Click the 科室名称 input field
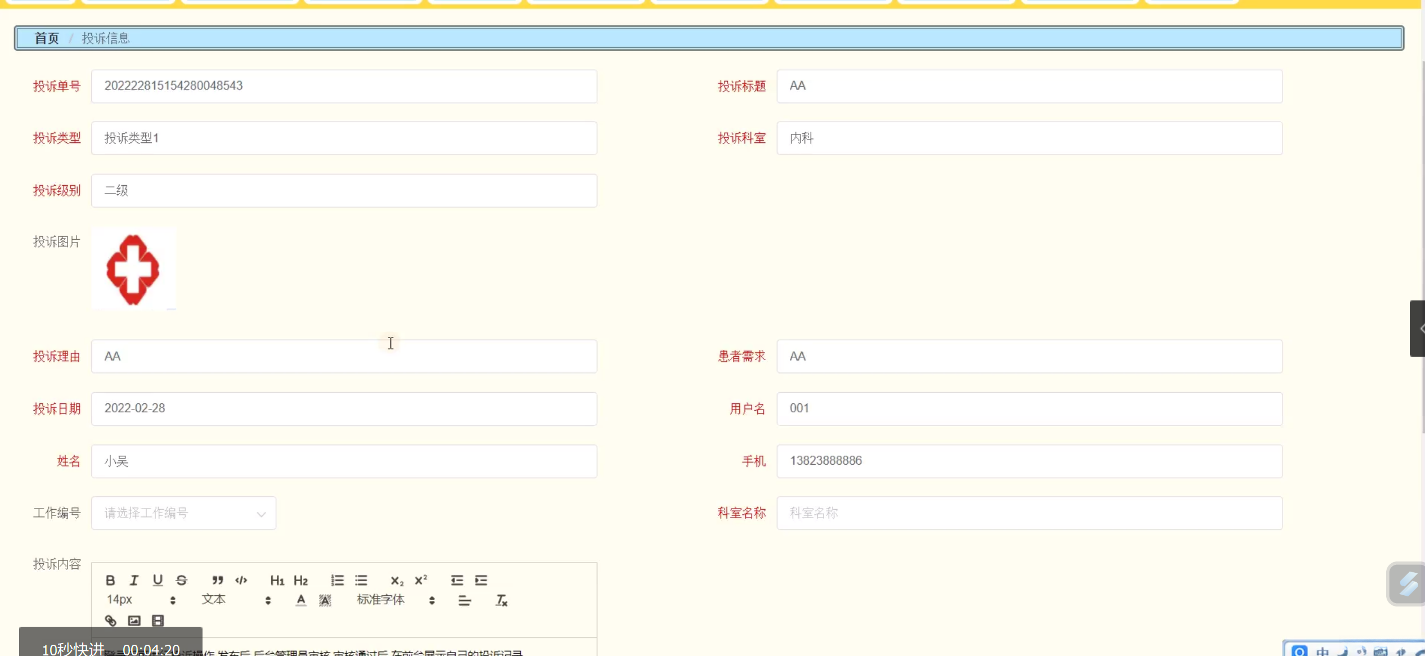The image size is (1425, 656). point(1029,513)
